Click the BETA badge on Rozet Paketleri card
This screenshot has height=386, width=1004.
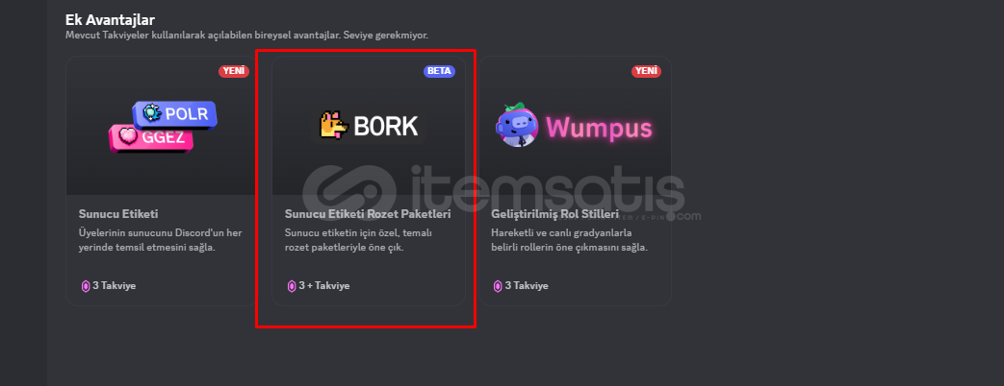pyautogui.click(x=439, y=71)
